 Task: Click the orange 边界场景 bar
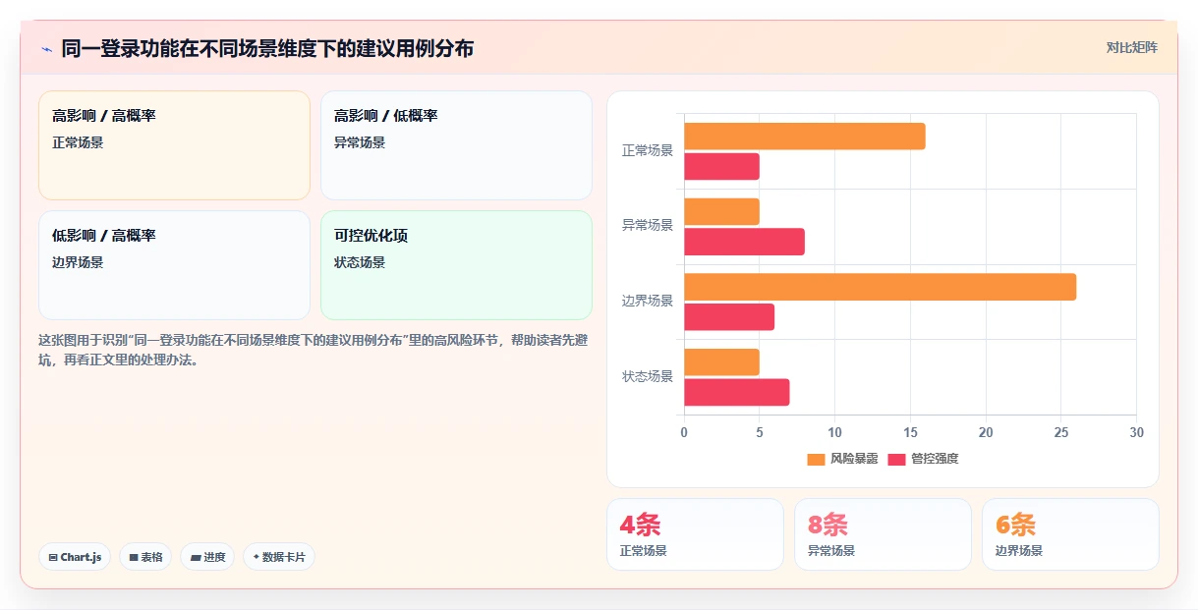tap(880, 287)
